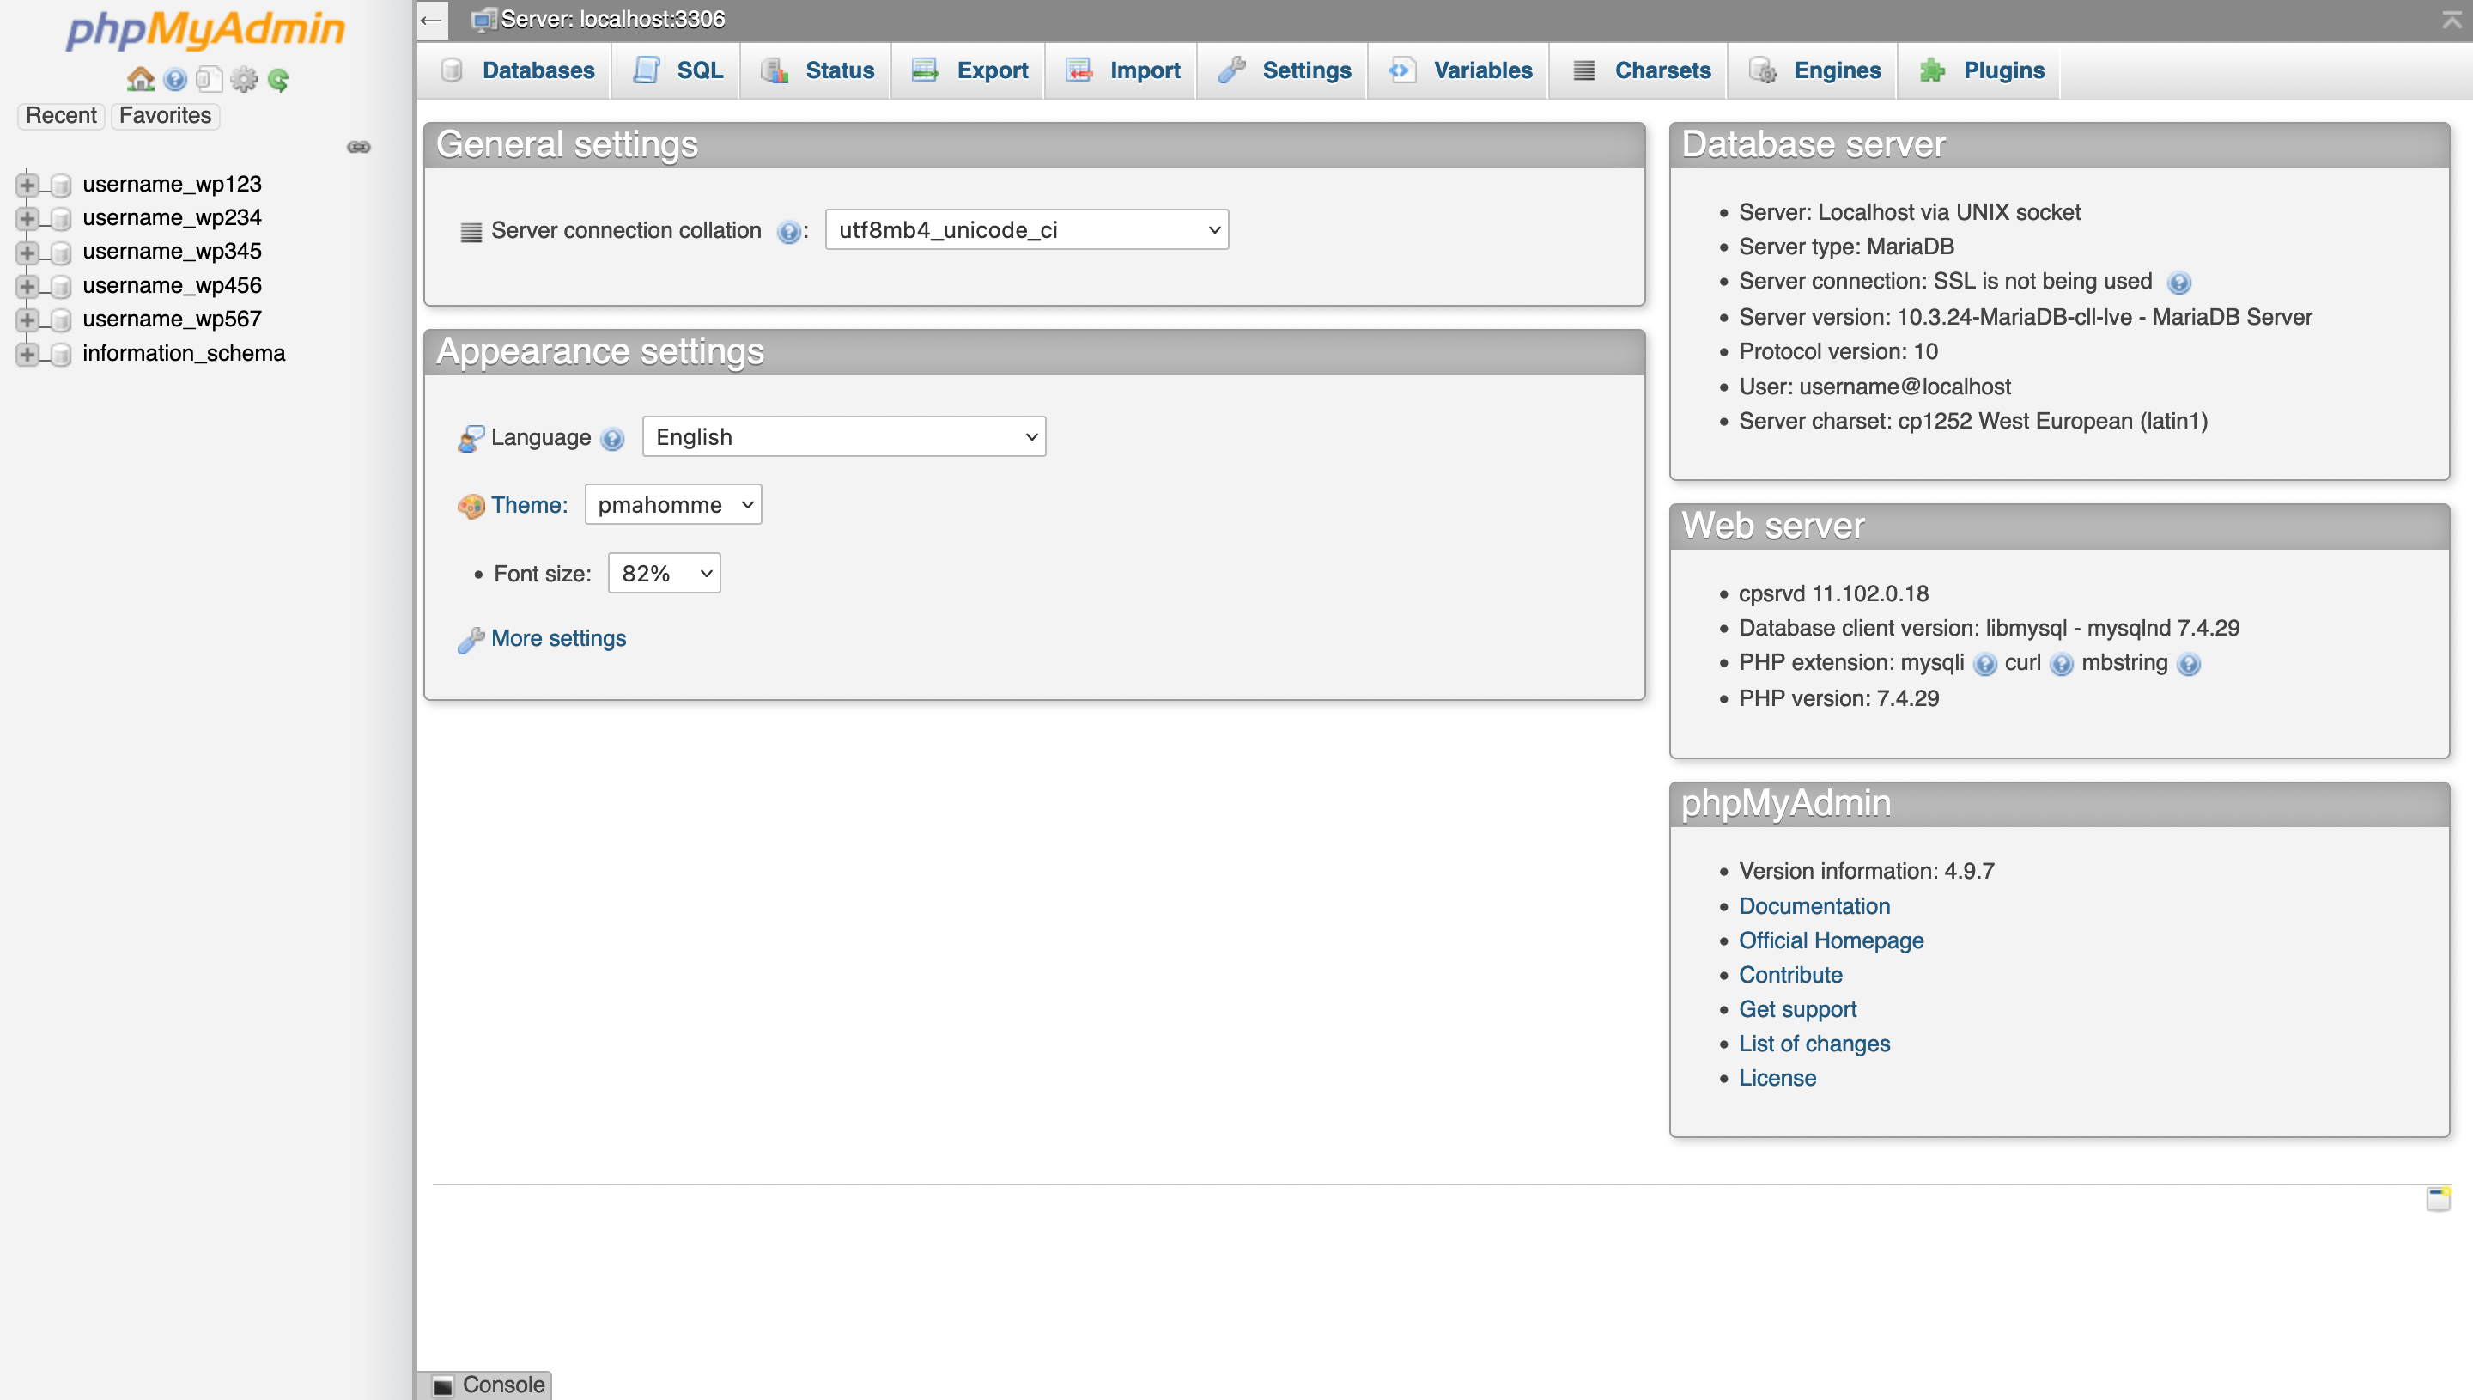The width and height of the screenshot is (2473, 1400).
Task: Open phpMyAdmin documentation help icon in sidebar
Action: click(175, 80)
